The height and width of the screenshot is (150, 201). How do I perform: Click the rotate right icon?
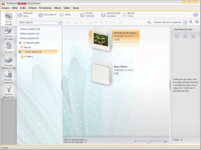pyautogui.click(x=112, y=22)
